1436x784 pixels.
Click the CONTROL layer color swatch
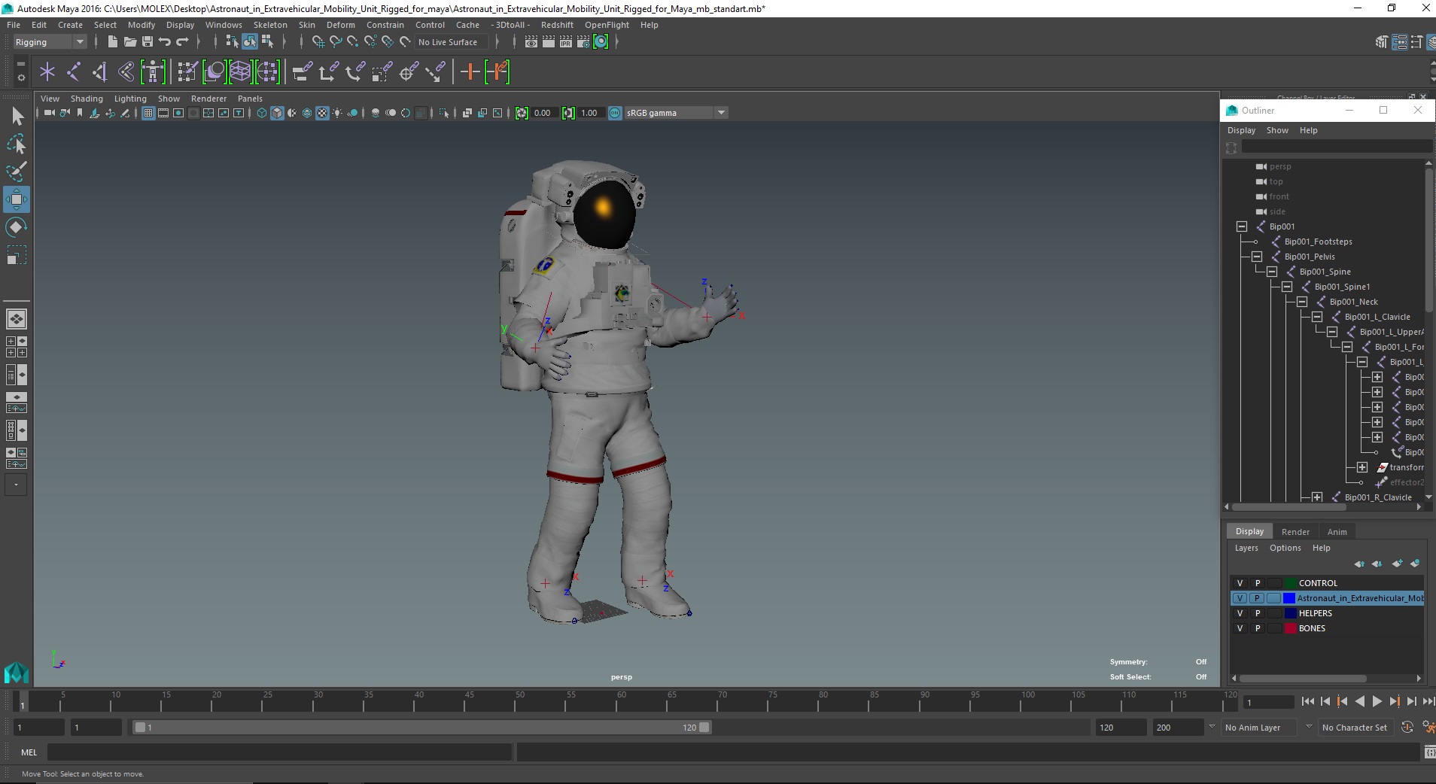(1290, 583)
